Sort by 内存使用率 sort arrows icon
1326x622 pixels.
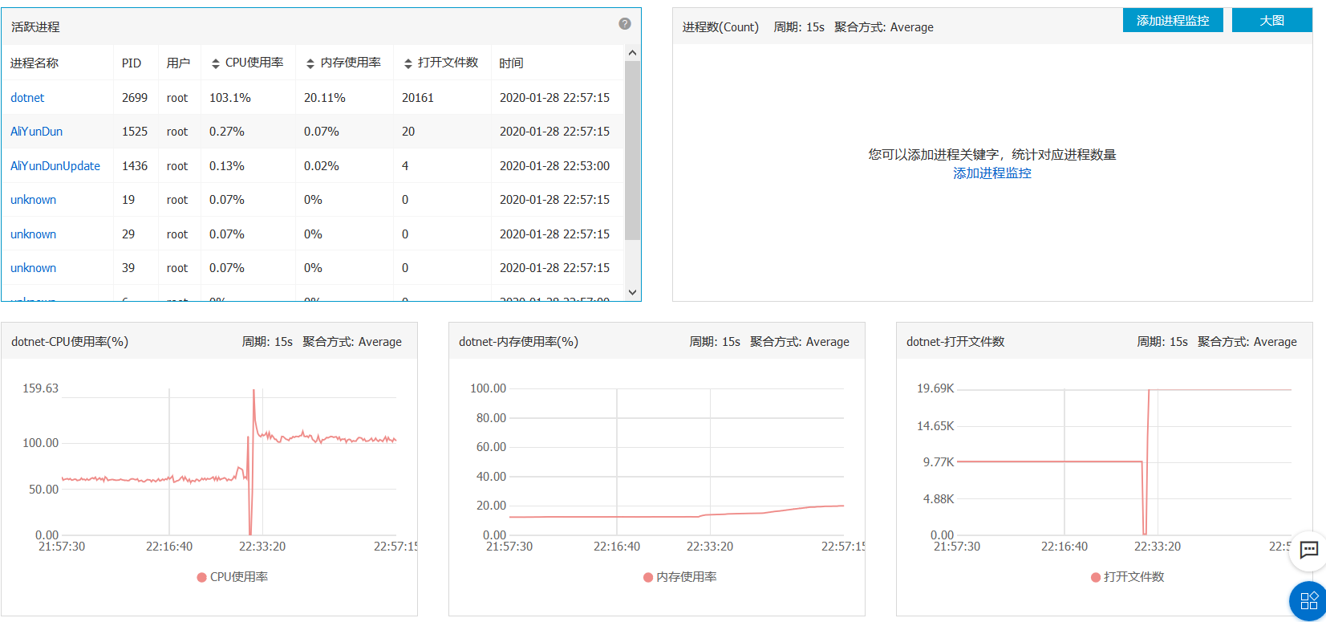pyautogui.click(x=310, y=63)
